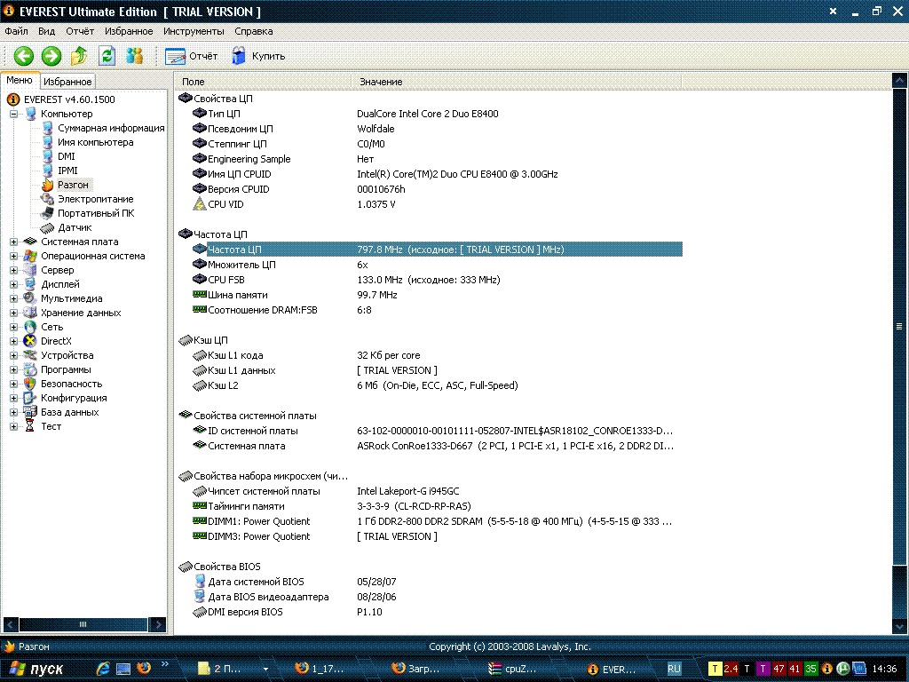
Task: Click the tree horizontal scrollbar left arrow
Action: [x=11, y=624]
